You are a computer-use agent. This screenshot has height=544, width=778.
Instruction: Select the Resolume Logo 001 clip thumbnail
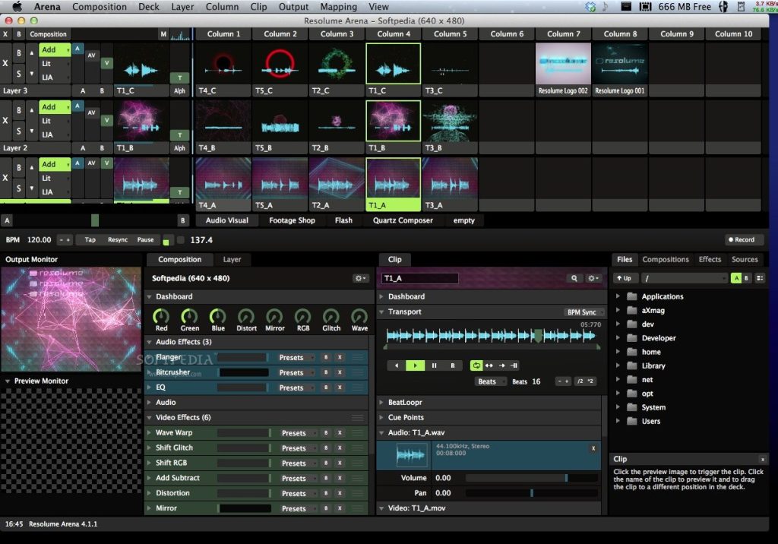pos(620,65)
